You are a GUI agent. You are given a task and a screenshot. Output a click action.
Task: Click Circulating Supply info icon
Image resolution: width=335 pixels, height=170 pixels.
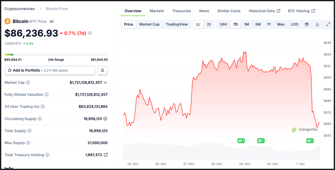coord(40,119)
